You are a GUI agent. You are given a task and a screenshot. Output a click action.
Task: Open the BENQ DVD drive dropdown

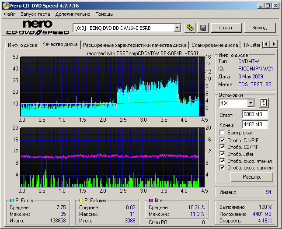tap(177, 28)
